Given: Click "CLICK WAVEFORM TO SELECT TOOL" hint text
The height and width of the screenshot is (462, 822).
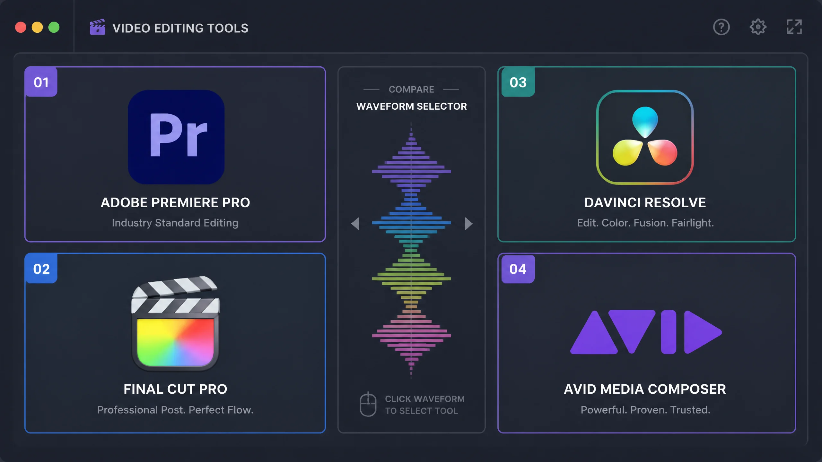Looking at the screenshot, I should point(424,405).
